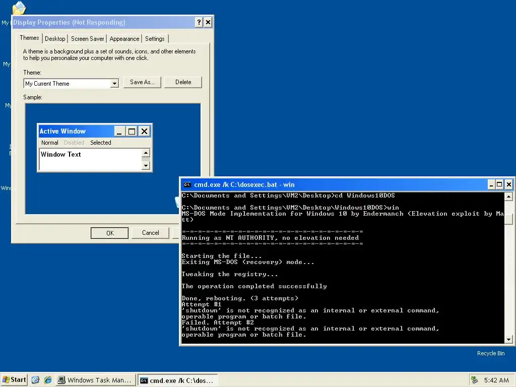Open the Recycle Bin on the desktop
Screen dimensions: 516x387
(x=491, y=353)
